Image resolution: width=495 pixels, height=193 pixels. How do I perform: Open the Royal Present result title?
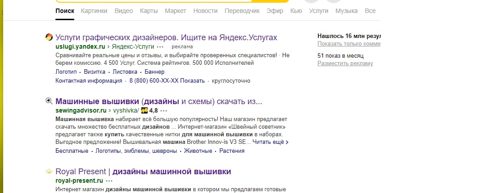(144, 172)
